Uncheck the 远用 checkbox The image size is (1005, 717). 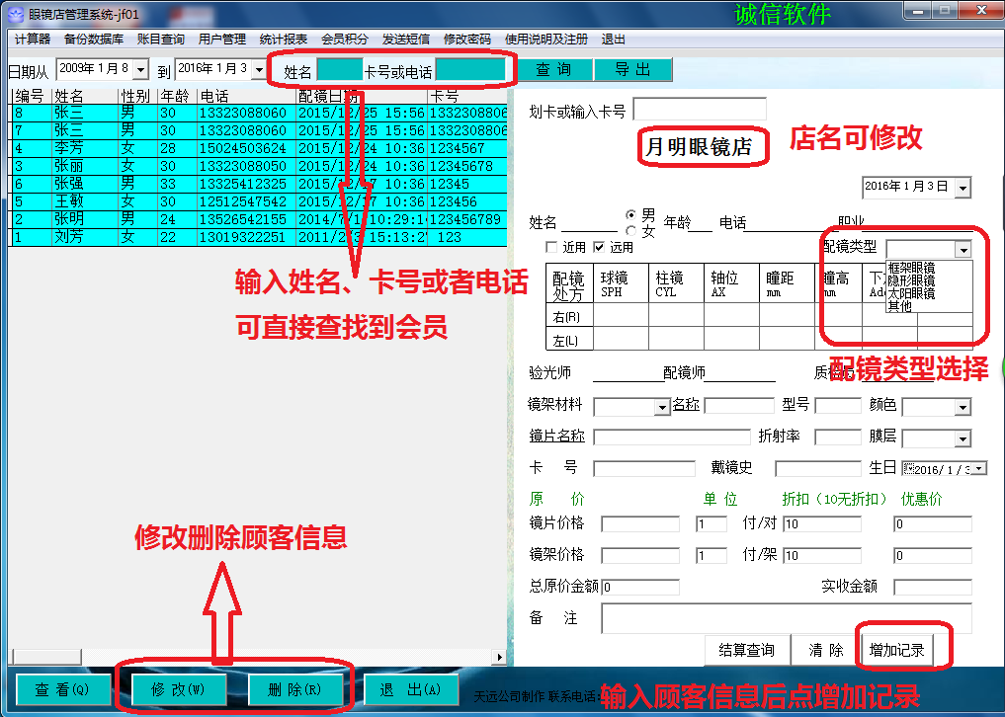[599, 247]
